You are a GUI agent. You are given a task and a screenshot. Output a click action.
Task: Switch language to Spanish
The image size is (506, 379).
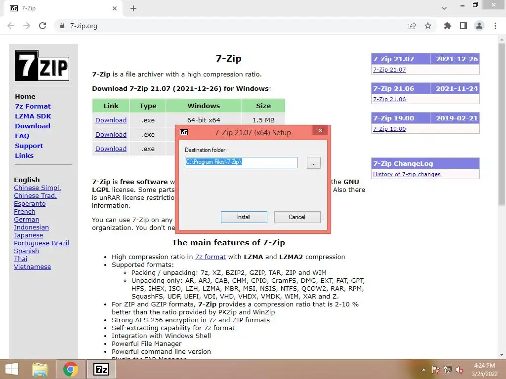click(27, 251)
